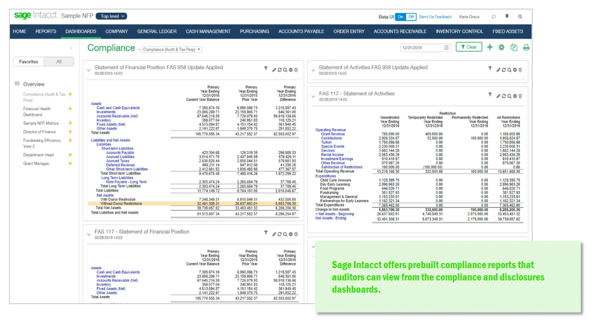Image resolution: width=593 pixels, height=323 pixels.
Task: Toggle favorite star for Sample NFP Metrics
Action: (70, 123)
